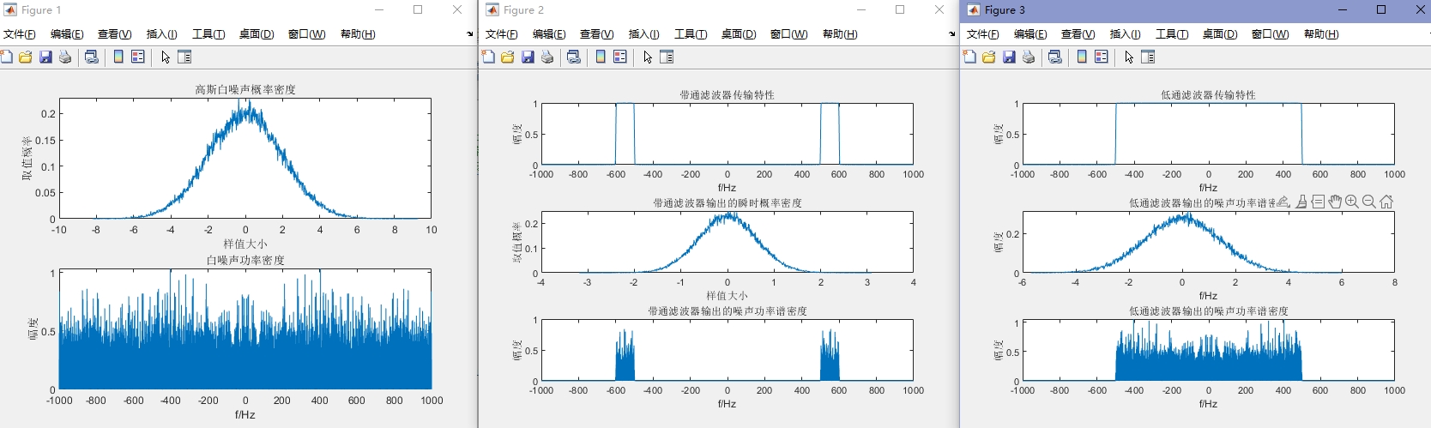Save figure icon in Figure 3
Viewport: 1431px width, 428px height.
(1009, 57)
